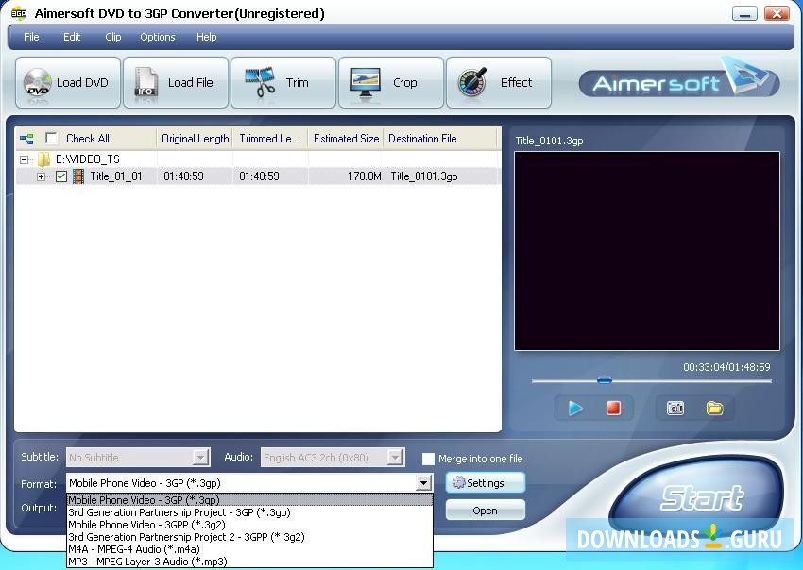The height and width of the screenshot is (570, 803).
Task: Click the Settings button
Action: pyautogui.click(x=485, y=482)
